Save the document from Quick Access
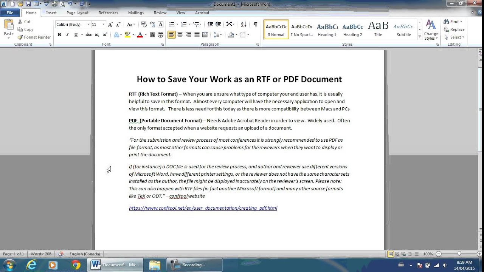Screen dimensions: 484x272 tap(28, 4)
